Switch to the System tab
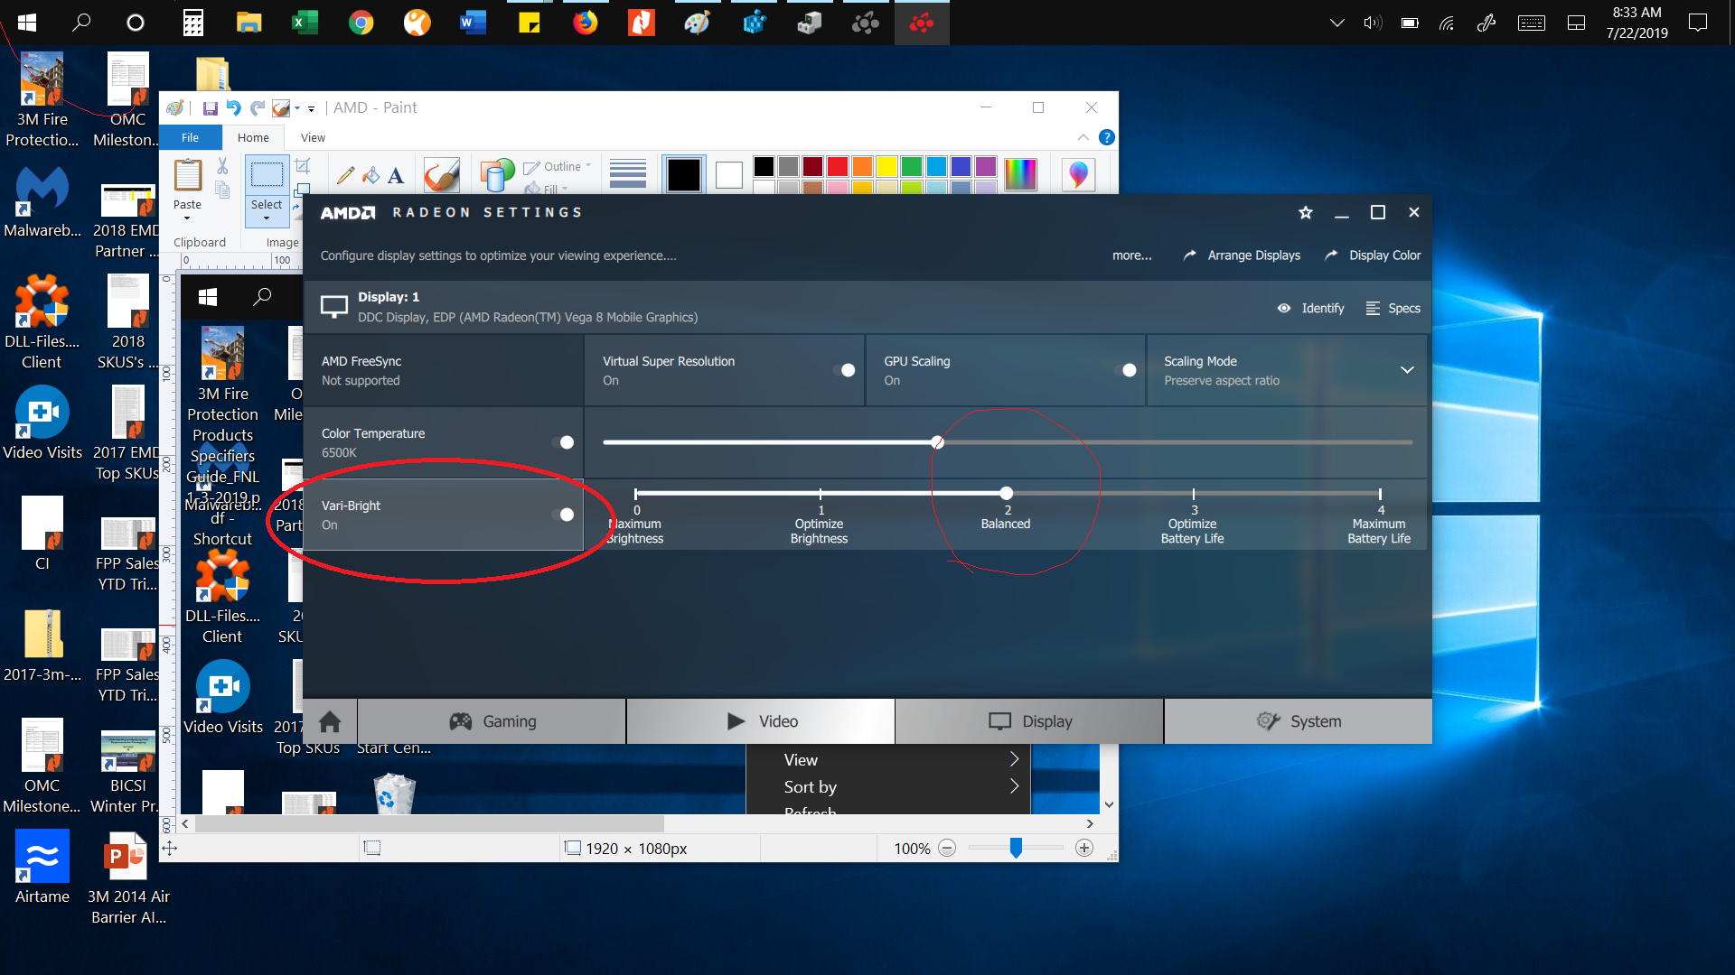 point(1299,721)
